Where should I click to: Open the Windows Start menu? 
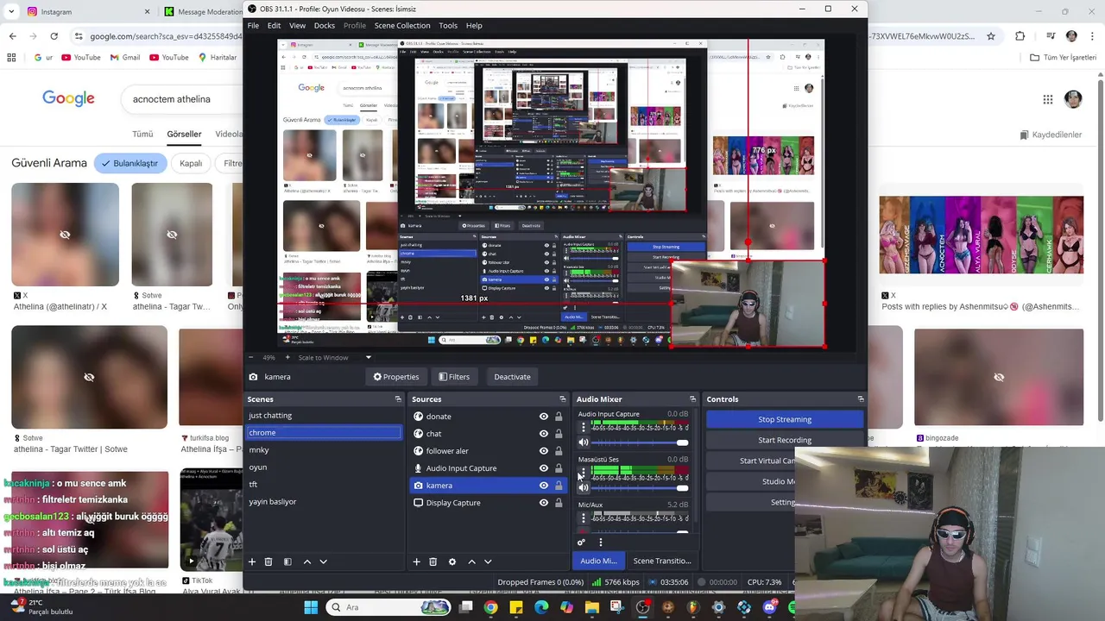pyautogui.click(x=311, y=607)
